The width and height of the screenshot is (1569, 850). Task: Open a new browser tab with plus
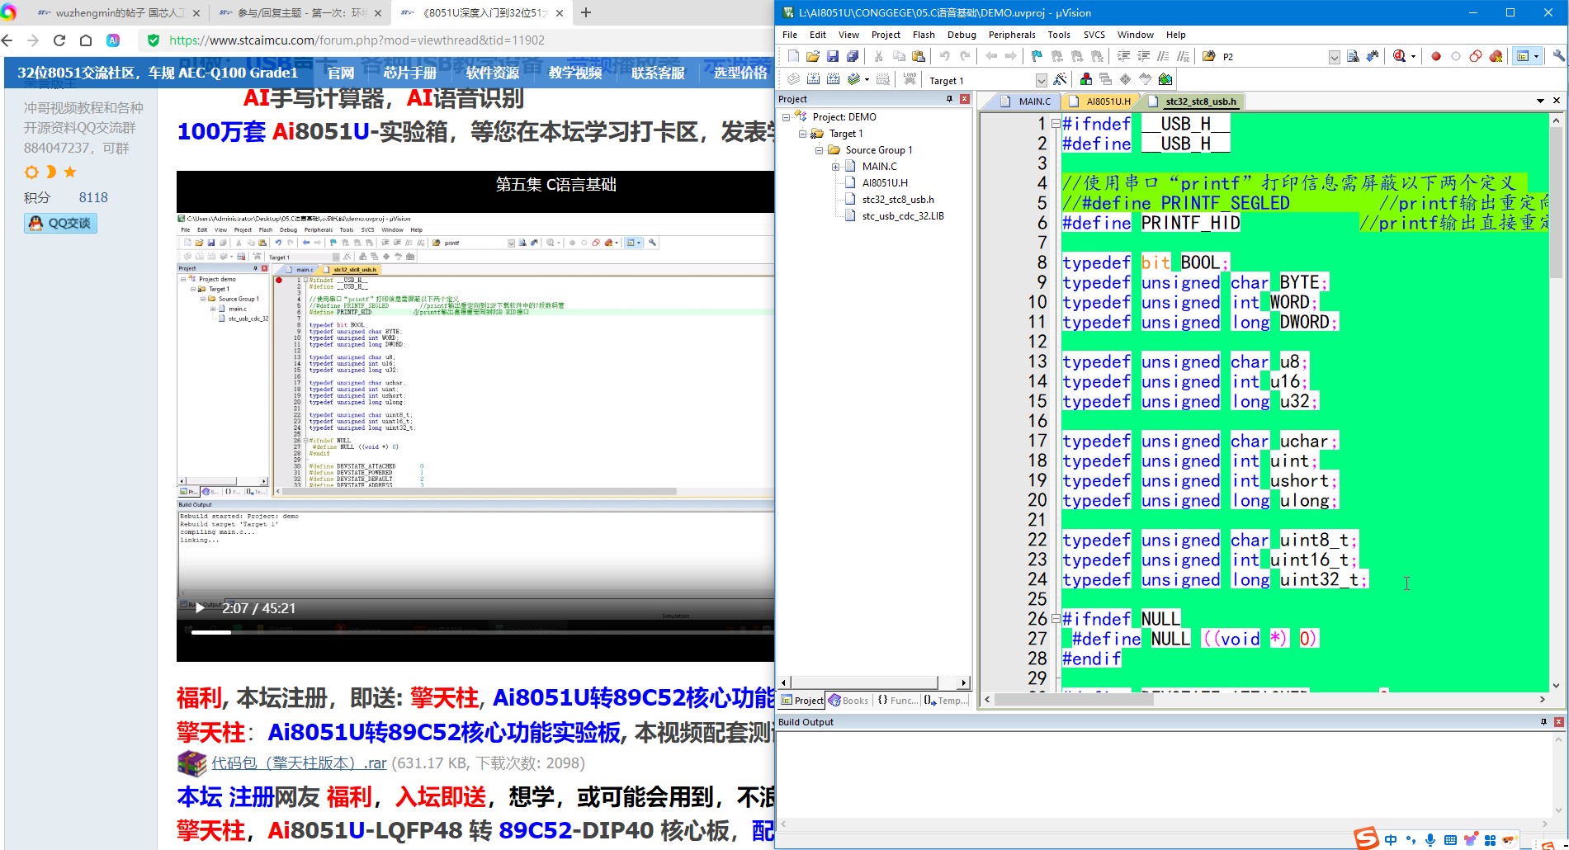coord(586,12)
